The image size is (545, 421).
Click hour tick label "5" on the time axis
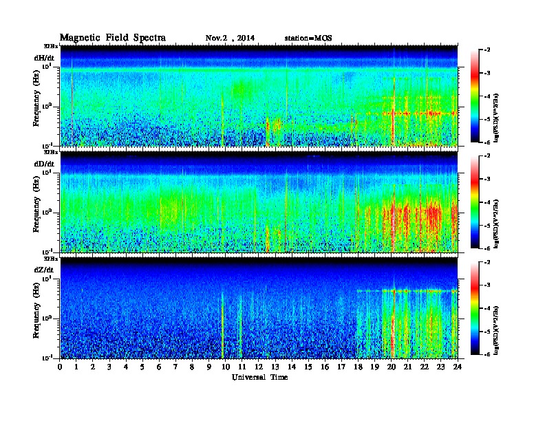click(x=142, y=367)
